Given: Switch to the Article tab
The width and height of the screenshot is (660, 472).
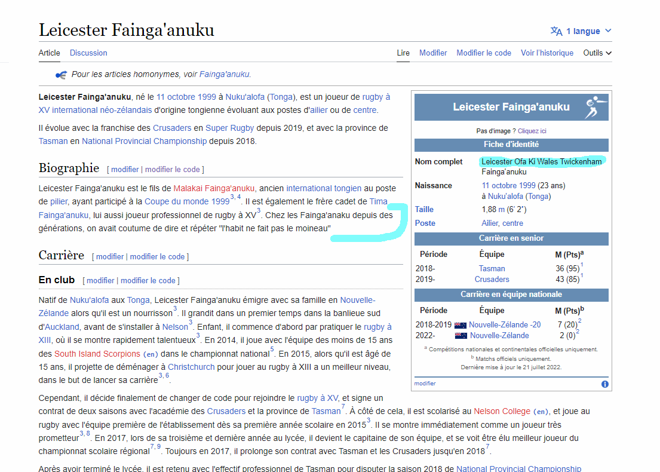Looking at the screenshot, I should coord(49,53).
